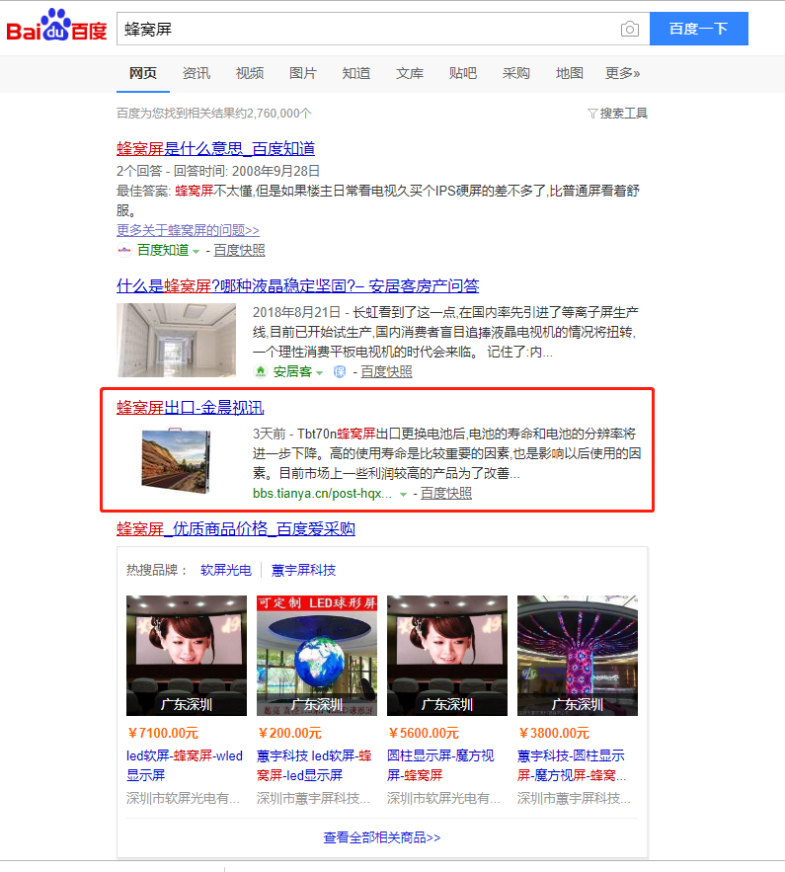This screenshot has height=872, width=785.
Task: Open the LED球形屏 globe product image
Action: coord(317,656)
